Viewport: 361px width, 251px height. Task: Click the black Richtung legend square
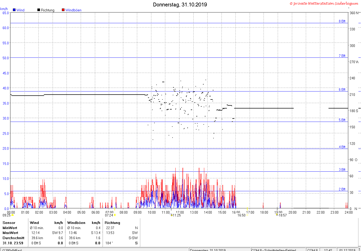pyautogui.click(x=39, y=10)
